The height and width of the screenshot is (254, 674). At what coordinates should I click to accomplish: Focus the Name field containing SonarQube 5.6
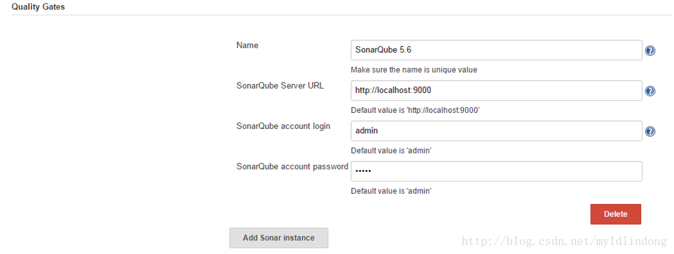pos(496,50)
